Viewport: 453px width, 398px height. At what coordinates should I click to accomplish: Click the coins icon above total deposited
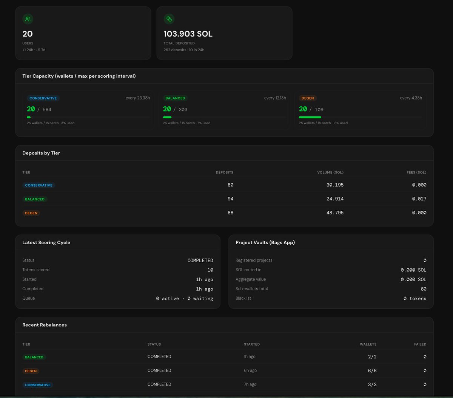coord(169,19)
